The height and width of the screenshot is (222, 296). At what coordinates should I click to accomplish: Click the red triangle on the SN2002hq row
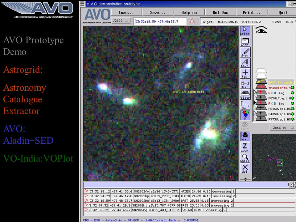pos(86,210)
